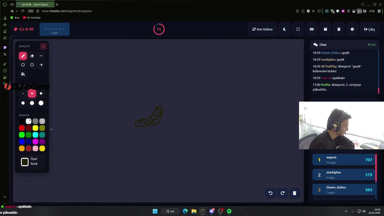The width and height of the screenshot is (384, 216).
Task: Select the eraser tool
Action: 32,56
